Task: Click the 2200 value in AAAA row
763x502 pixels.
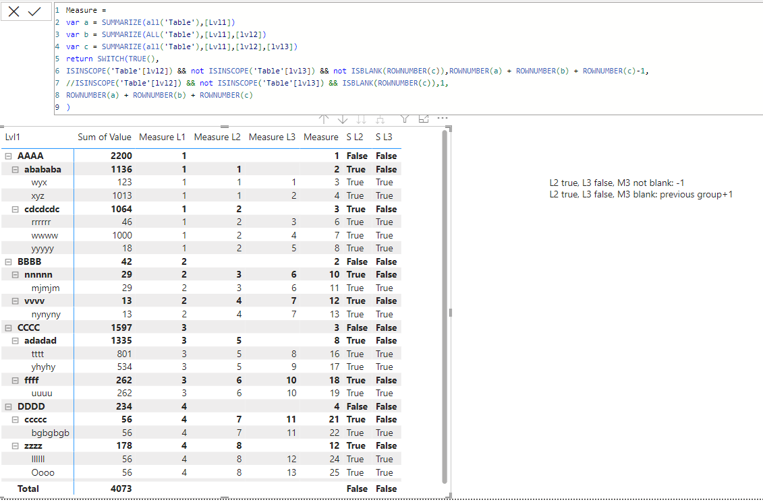Action: [121, 156]
